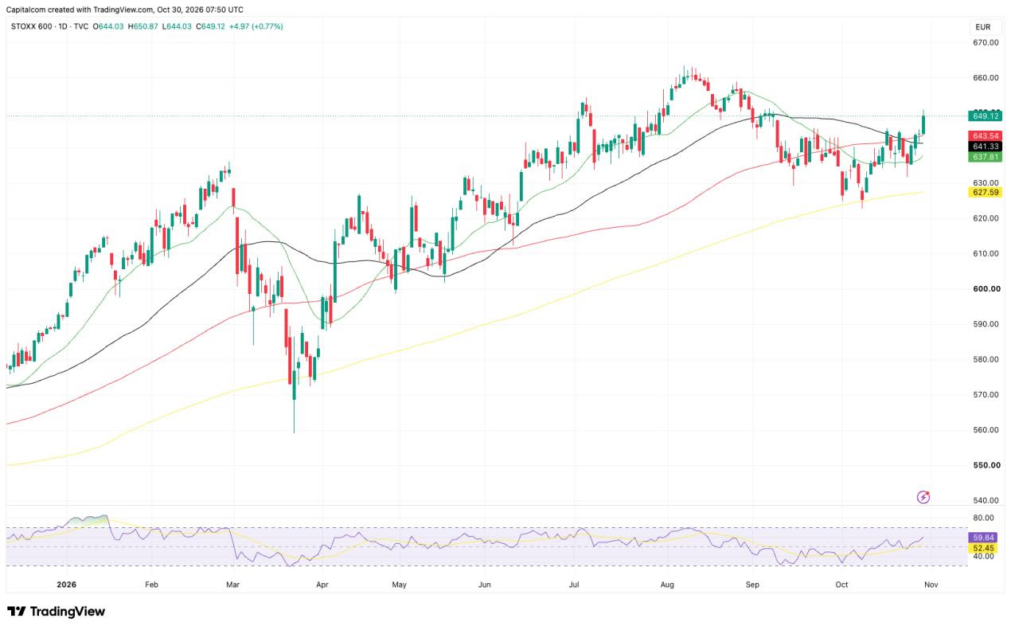Click the 540.00 price axis label
This screenshot has width=1011, height=630.
click(x=986, y=500)
